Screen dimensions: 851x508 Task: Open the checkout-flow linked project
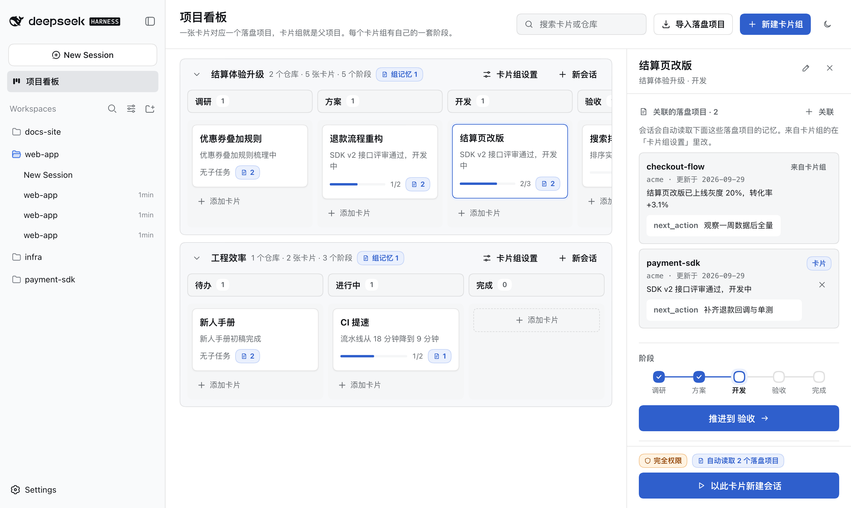[x=739, y=198]
